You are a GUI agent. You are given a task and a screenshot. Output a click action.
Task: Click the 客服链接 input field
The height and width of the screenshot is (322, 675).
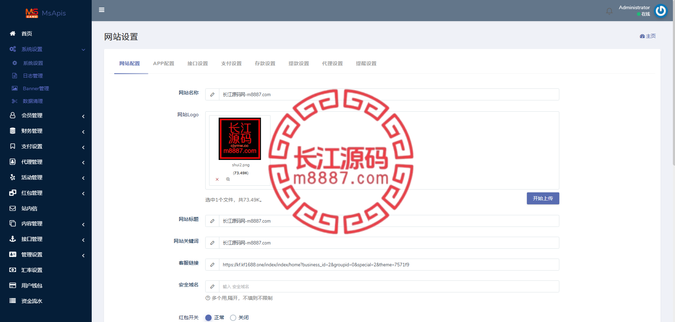point(389,265)
